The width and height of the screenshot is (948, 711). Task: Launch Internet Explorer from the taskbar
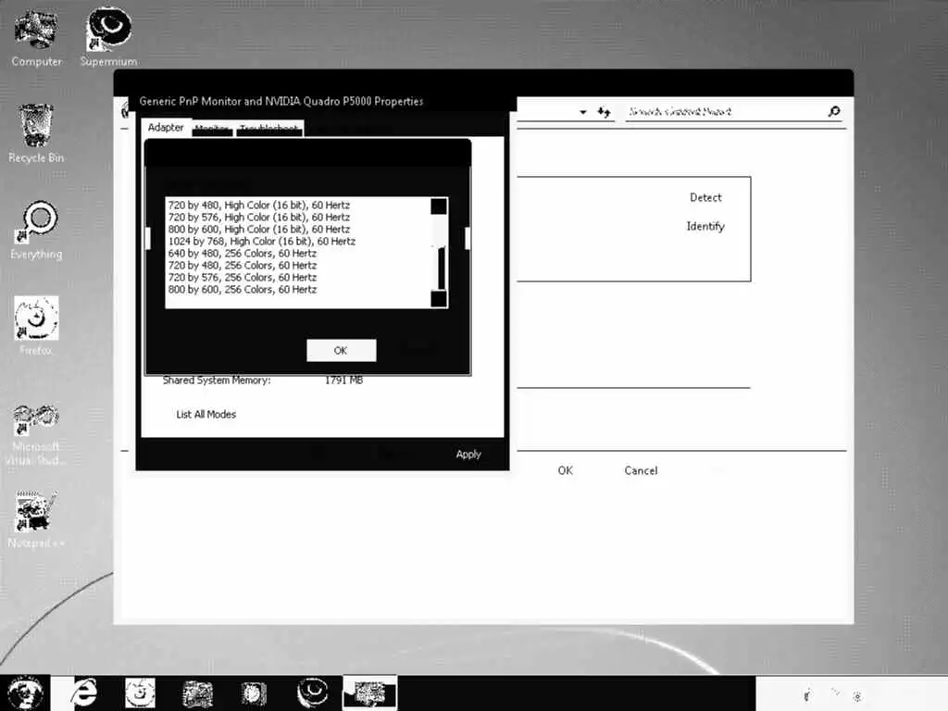pos(84,692)
